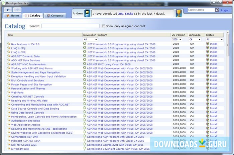Click the Status column header
234x155 pixels.
(x=215, y=35)
